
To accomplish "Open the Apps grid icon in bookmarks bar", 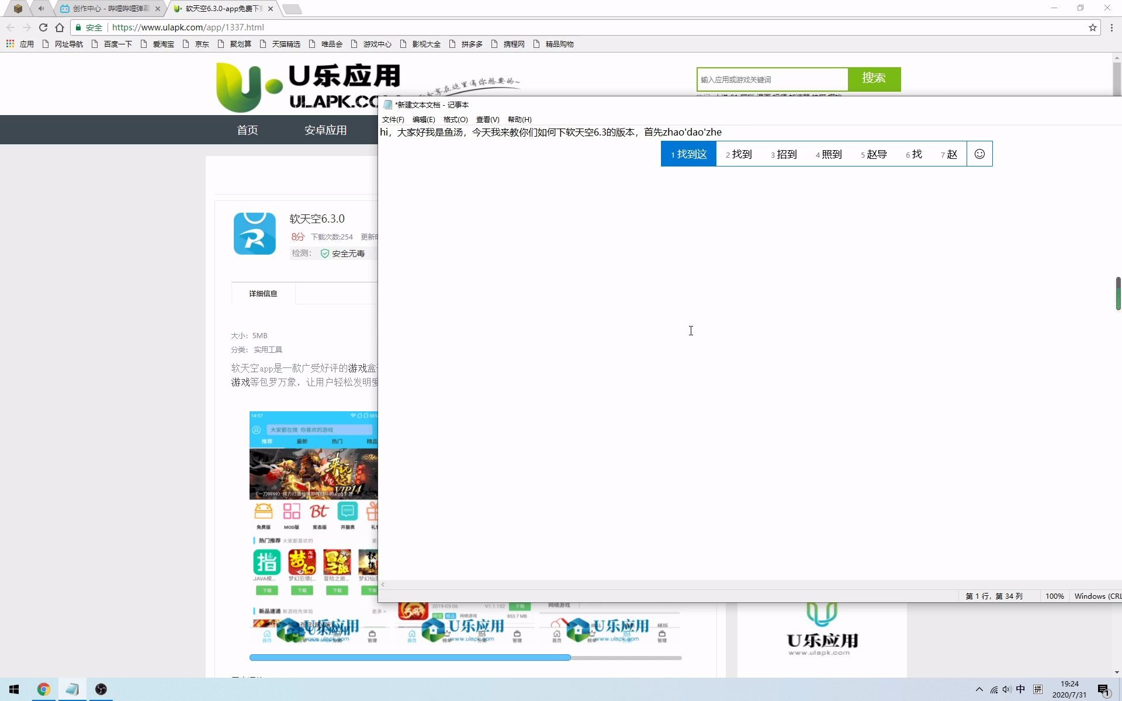I will point(10,44).
